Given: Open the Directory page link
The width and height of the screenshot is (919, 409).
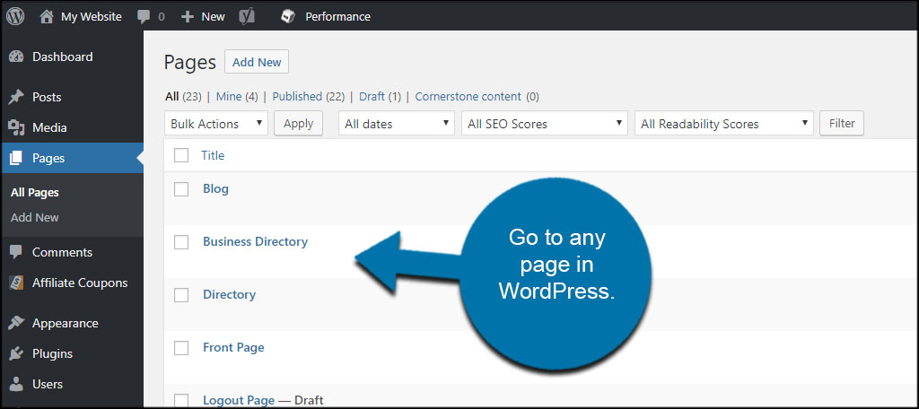Looking at the screenshot, I should (x=229, y=294).
